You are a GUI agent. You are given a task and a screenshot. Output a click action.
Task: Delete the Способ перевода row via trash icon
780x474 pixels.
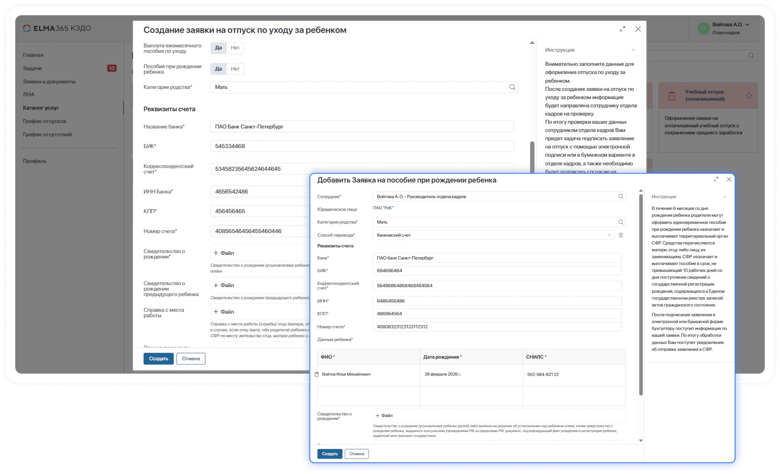[621, 235]
